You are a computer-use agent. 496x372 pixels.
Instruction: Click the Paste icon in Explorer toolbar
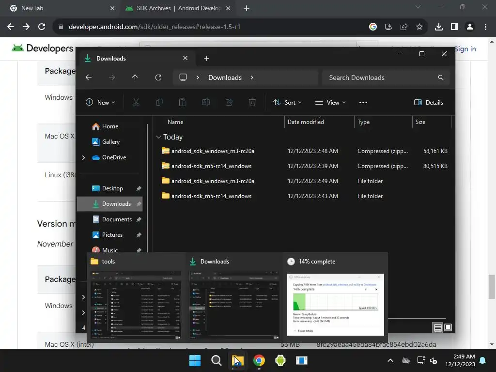pyautogui.click(x=183, y=102)
